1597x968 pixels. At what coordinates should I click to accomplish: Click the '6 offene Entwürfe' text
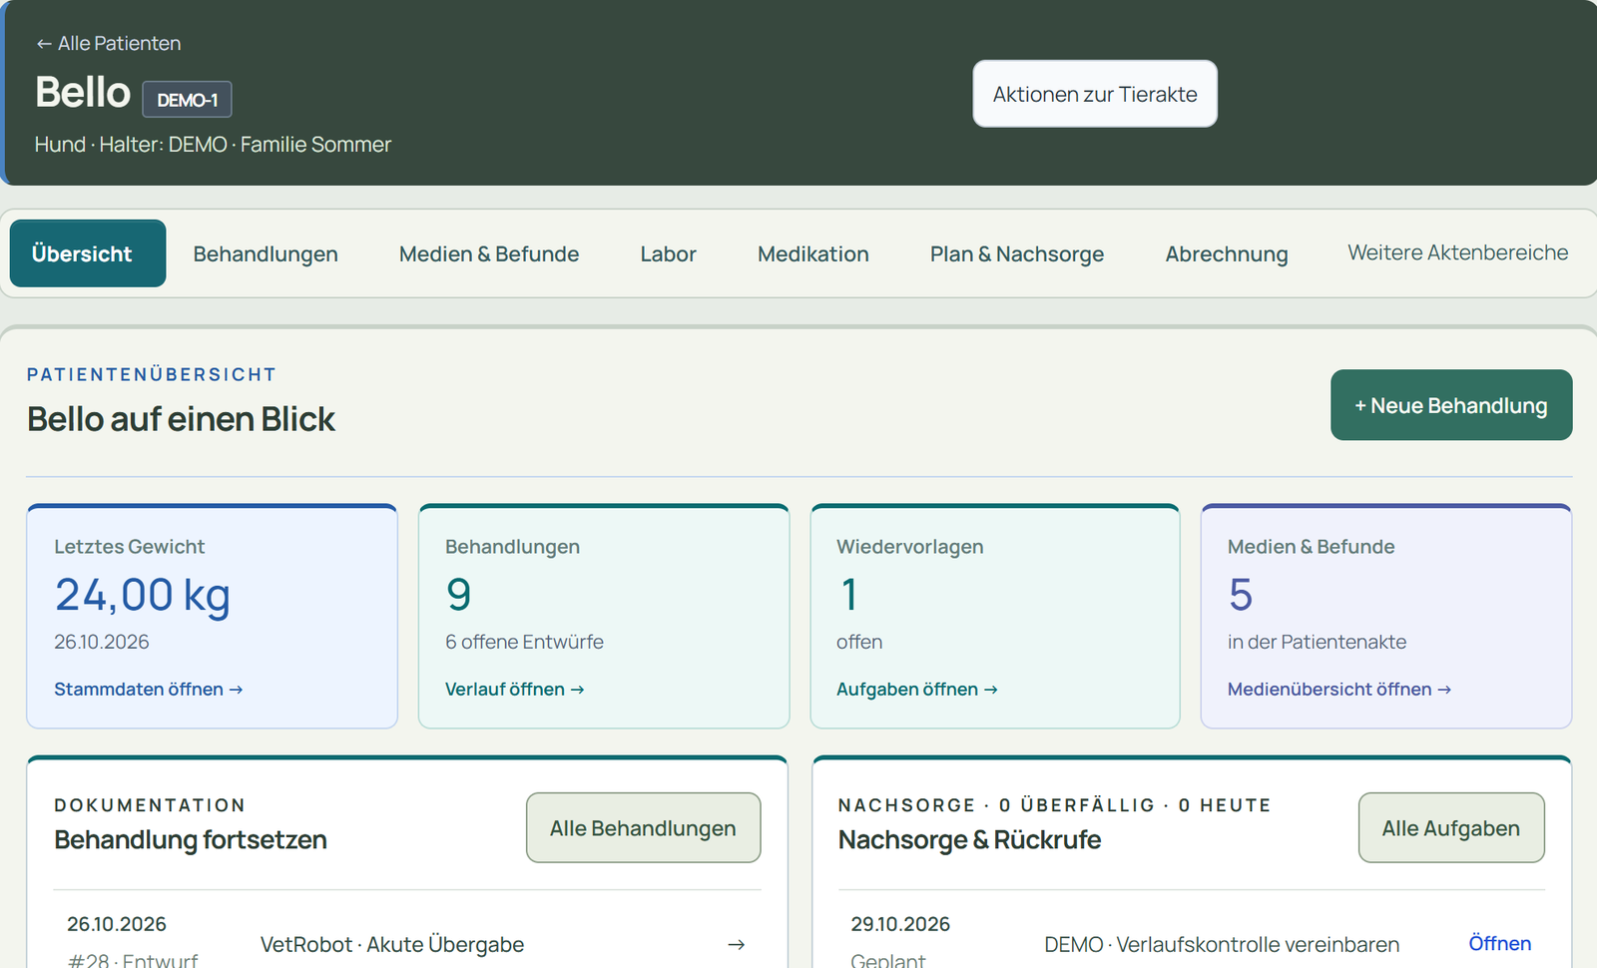click(x=524, y=642)
